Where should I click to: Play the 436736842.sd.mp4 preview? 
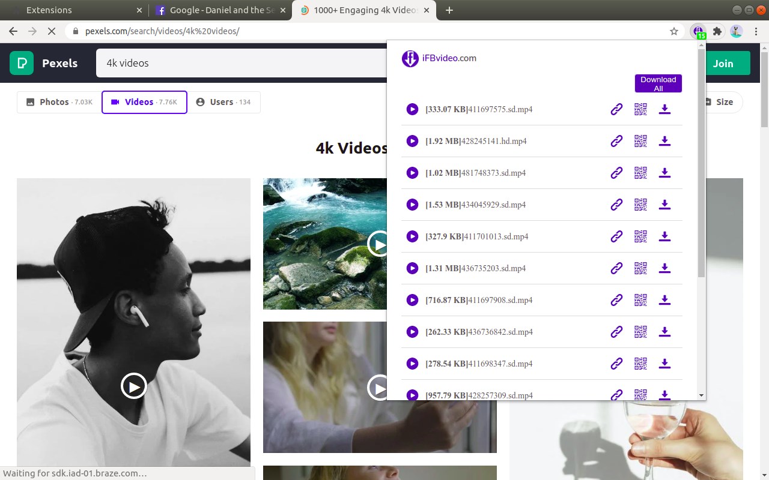click(412, 332)
